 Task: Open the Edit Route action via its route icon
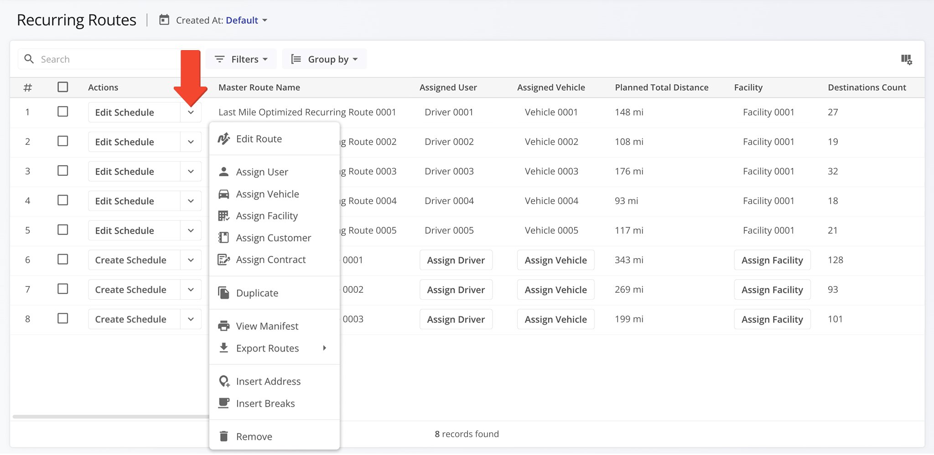coord(224,139)
